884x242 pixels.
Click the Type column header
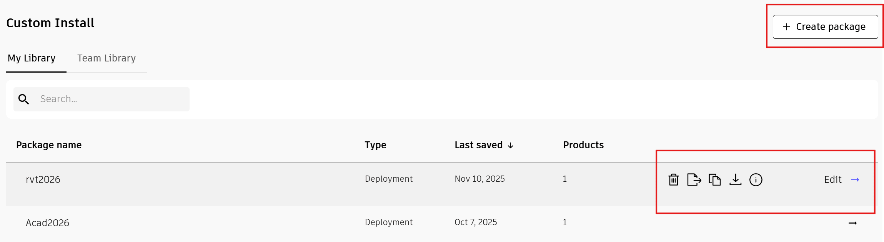click(375, 145)
